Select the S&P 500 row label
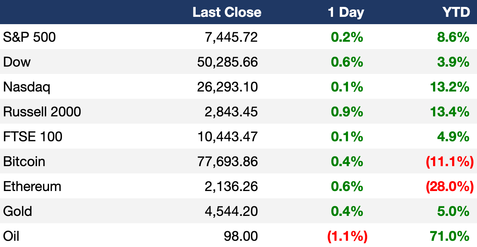477x247 pixels. (29, 37)
